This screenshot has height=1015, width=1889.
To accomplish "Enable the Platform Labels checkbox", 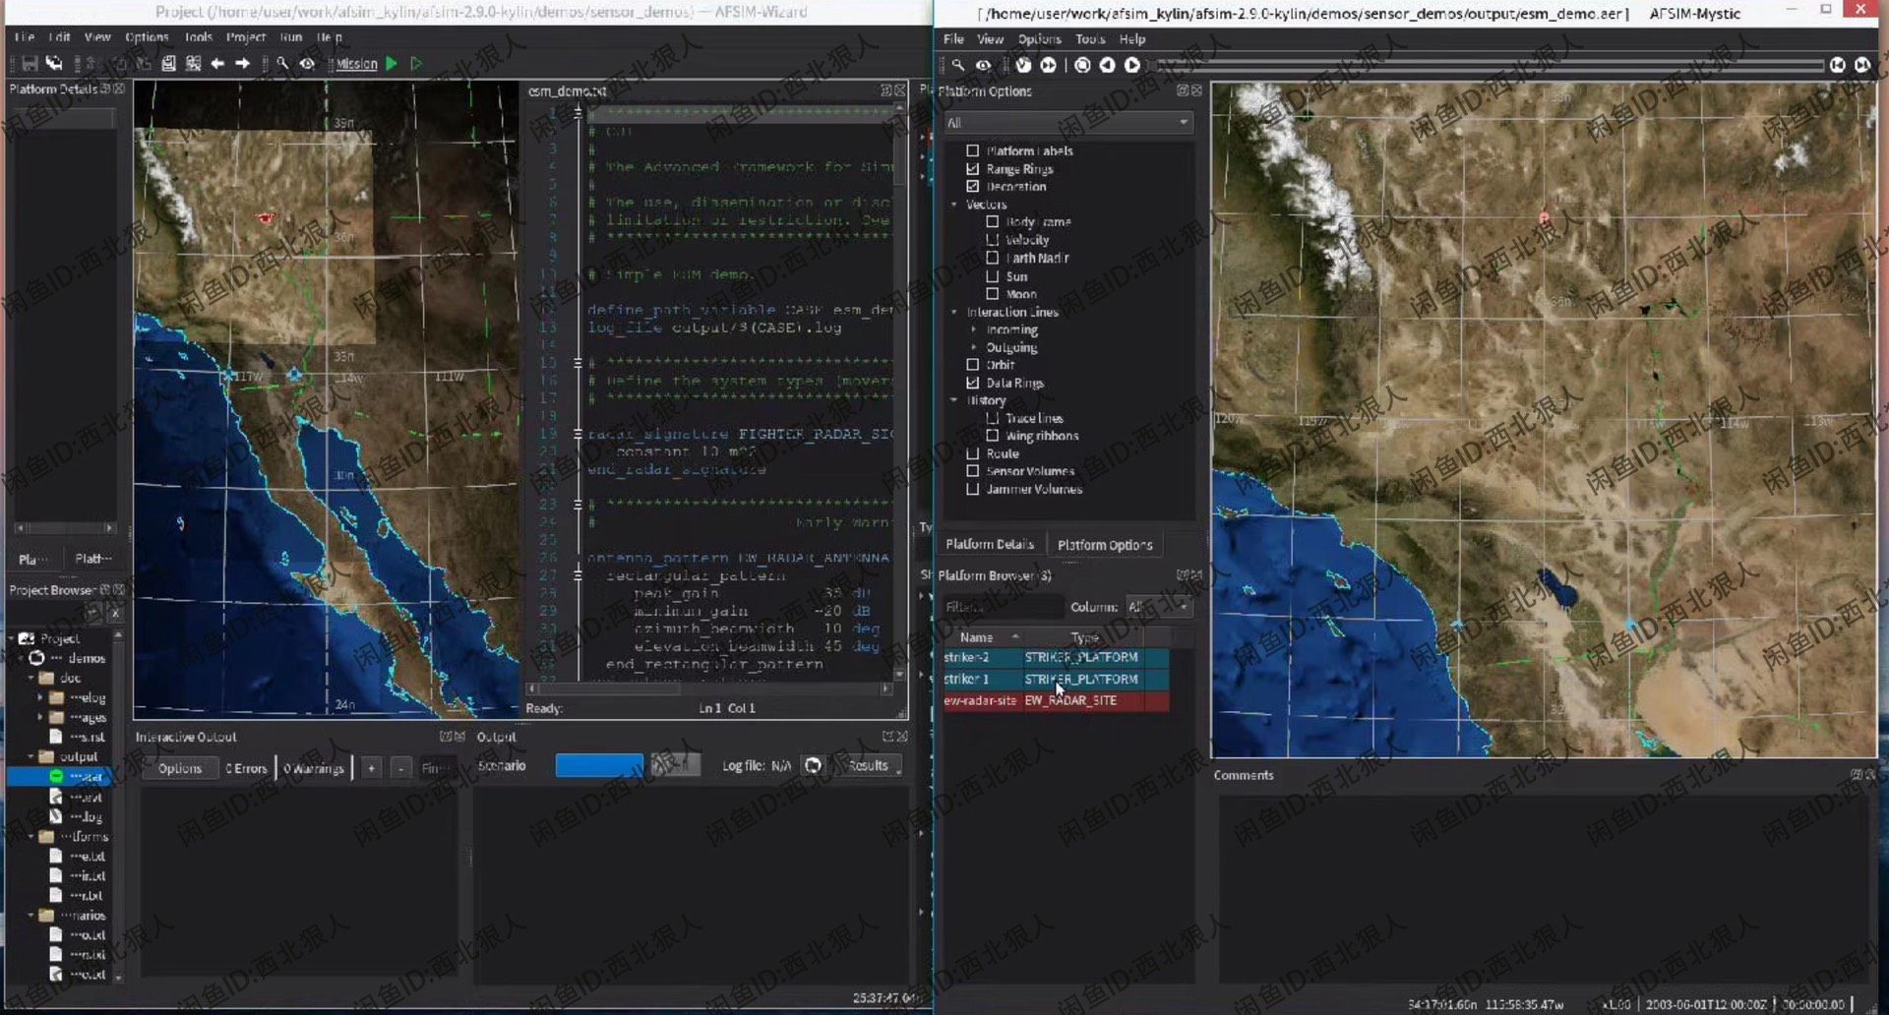I will pos(973,151).
